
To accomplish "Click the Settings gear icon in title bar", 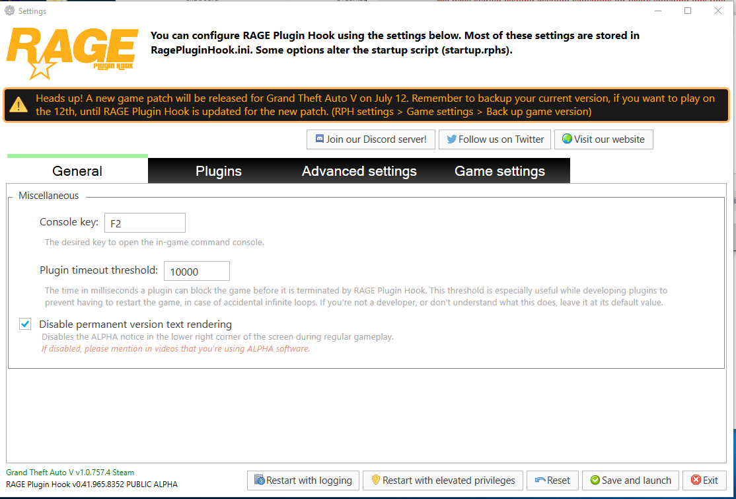I will pyautogui.click(x=10, y=11).
